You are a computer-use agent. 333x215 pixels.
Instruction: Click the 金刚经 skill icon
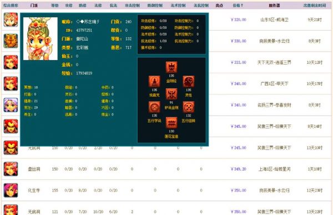[171, 67]
